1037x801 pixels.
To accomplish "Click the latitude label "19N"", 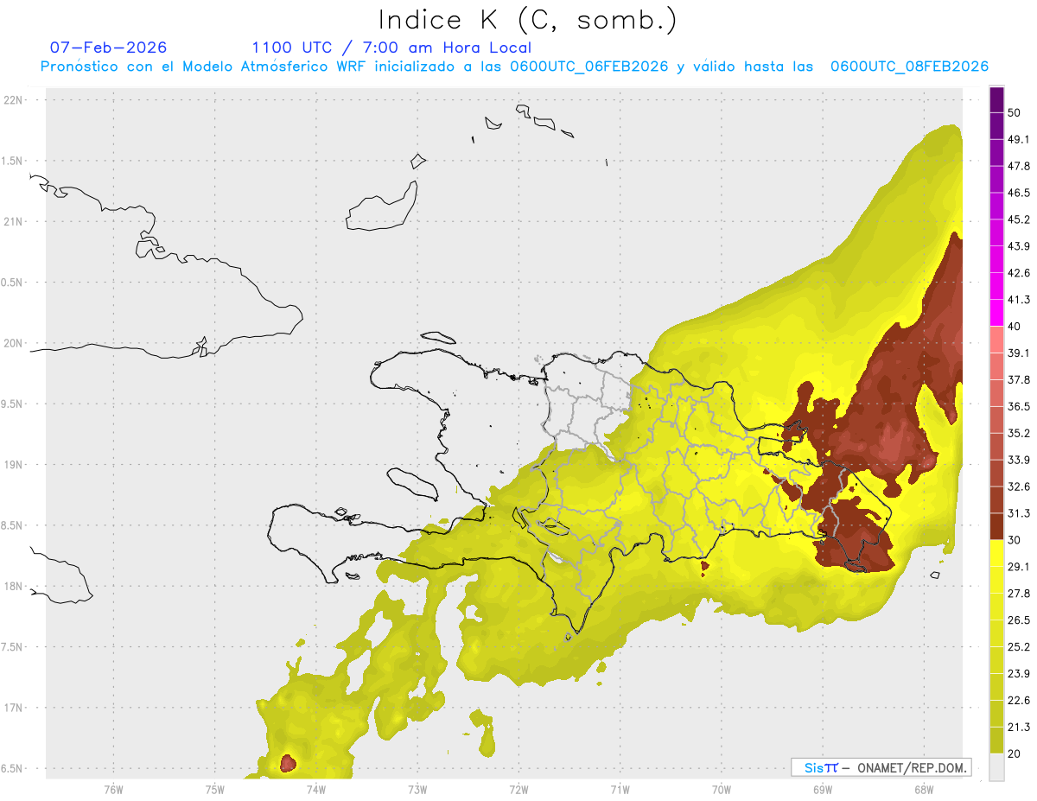I will click(14, 464).
